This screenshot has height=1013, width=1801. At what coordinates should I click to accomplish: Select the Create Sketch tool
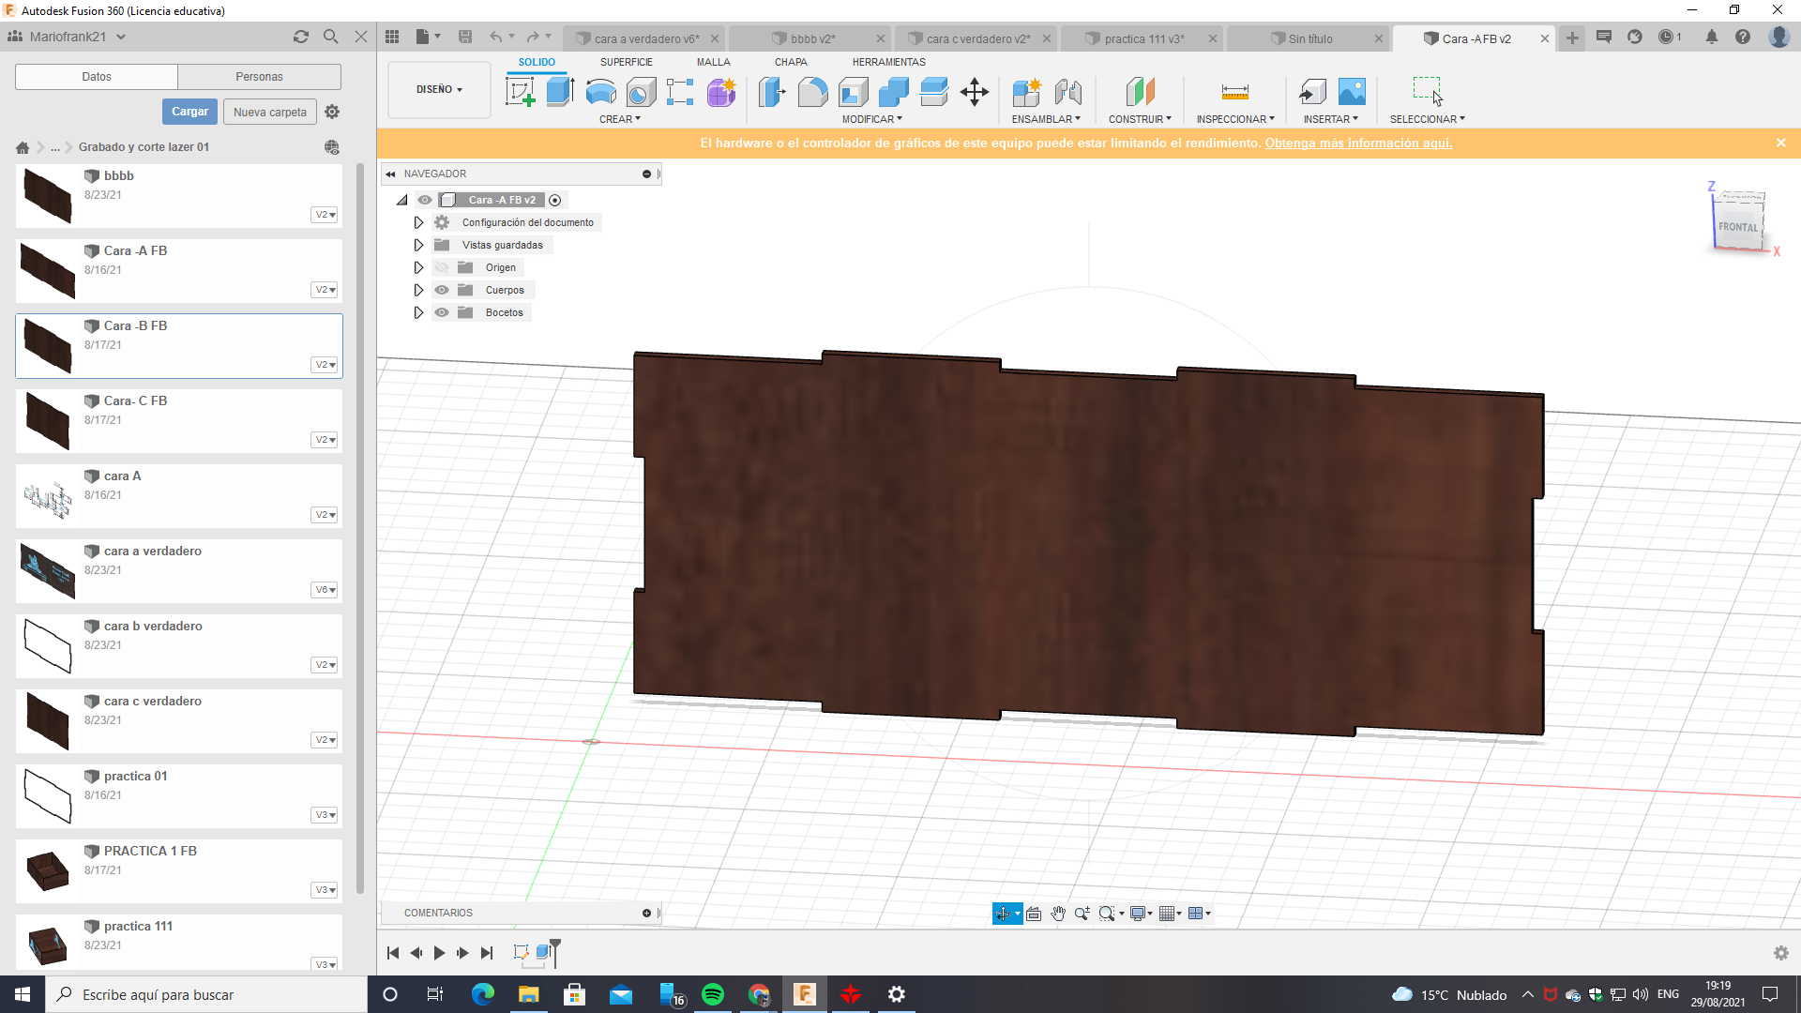[520, 92]
